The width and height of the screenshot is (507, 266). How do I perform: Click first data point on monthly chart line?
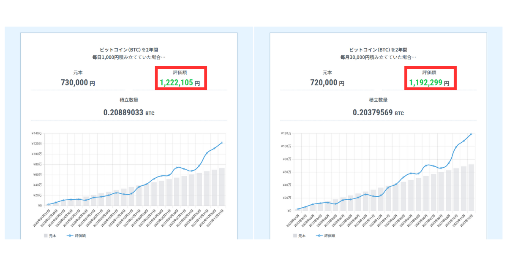point(297,209)
